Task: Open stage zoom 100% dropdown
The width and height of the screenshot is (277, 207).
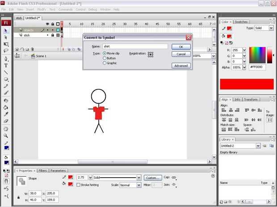Action: click(214, 56)
